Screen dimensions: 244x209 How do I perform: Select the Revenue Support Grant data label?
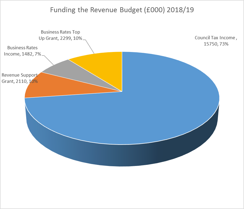pyautogui.click(x=20, y=78)
